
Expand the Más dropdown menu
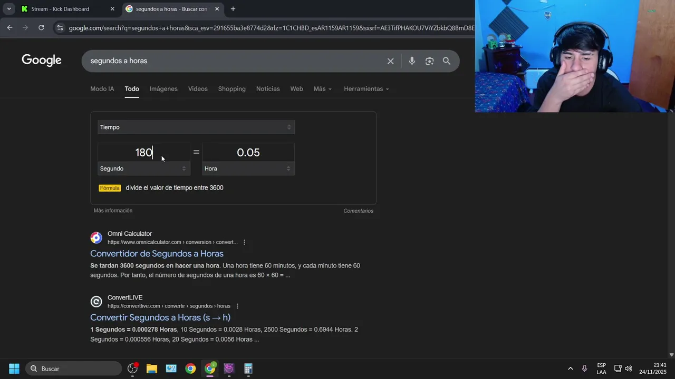click(323, 89)
